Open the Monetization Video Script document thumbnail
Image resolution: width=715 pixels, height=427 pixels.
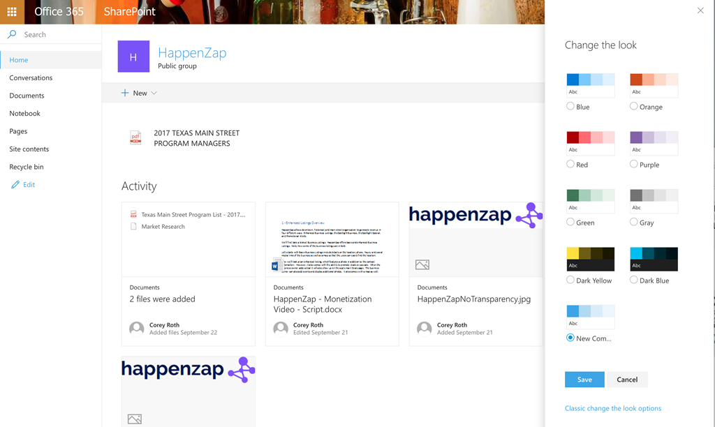point(332,240)
